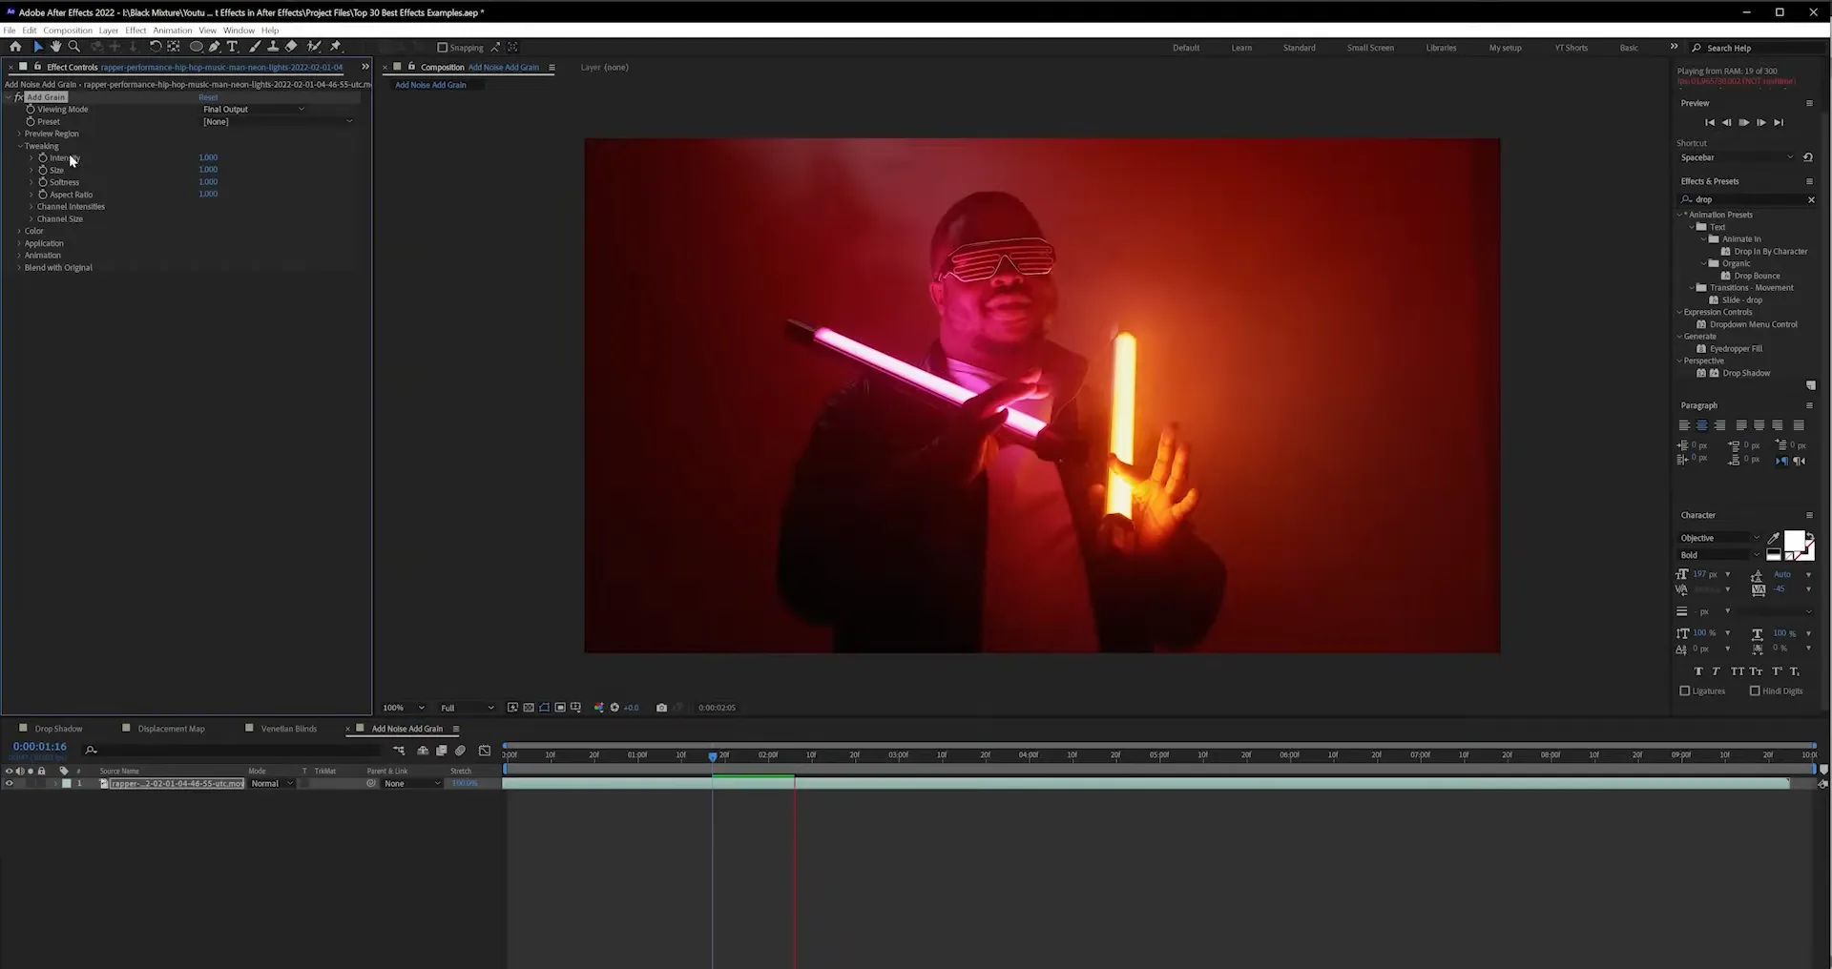Viewport: 1832px width, 969px height.
Task: Apply All Caps text style
Action: point(1738,671)
